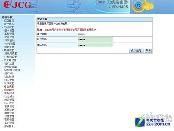Open wireless 高级设置
Screen dimensions: 174x131
[x=9, y=34]
